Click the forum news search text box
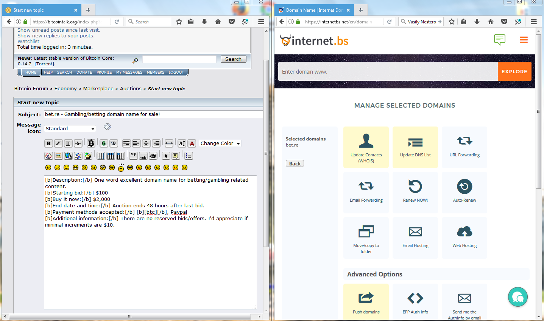This screenshot has width=544, height=321. pos(179,59)
